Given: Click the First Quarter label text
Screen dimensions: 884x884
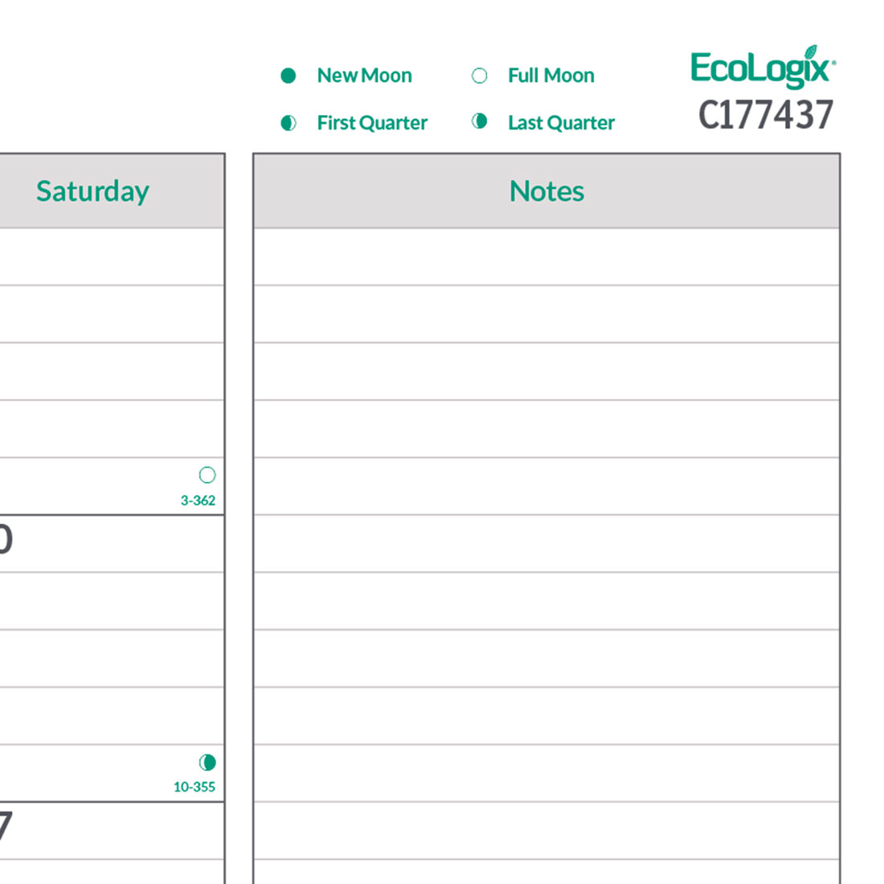Looking at the screenshot, I should (372, 123).
